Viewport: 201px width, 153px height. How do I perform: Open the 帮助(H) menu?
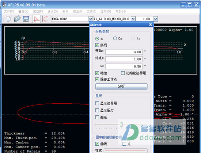click(x=121, y=11)
